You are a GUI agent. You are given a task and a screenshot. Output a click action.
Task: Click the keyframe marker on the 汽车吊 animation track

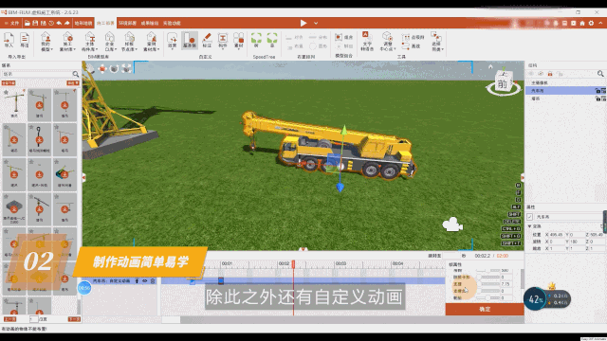tap(221, 281)
